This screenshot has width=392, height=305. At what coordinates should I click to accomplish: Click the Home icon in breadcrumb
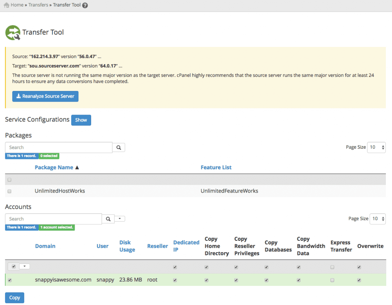[x=7, y=5]
